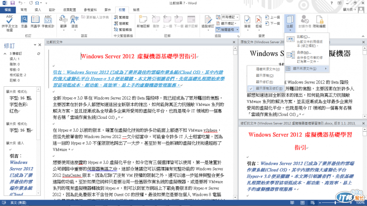This screenshot has height=206, width=367.
Task: Select 顯示修訂(R) option
Action: [266, 82]
